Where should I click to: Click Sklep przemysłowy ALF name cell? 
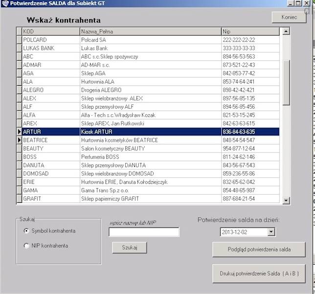[151, 107]
